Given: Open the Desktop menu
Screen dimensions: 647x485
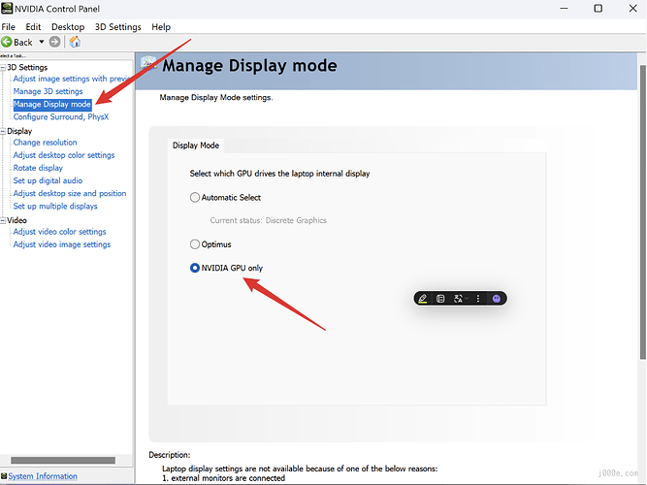Looking at the screenshot, I should [x=68, y=27].
